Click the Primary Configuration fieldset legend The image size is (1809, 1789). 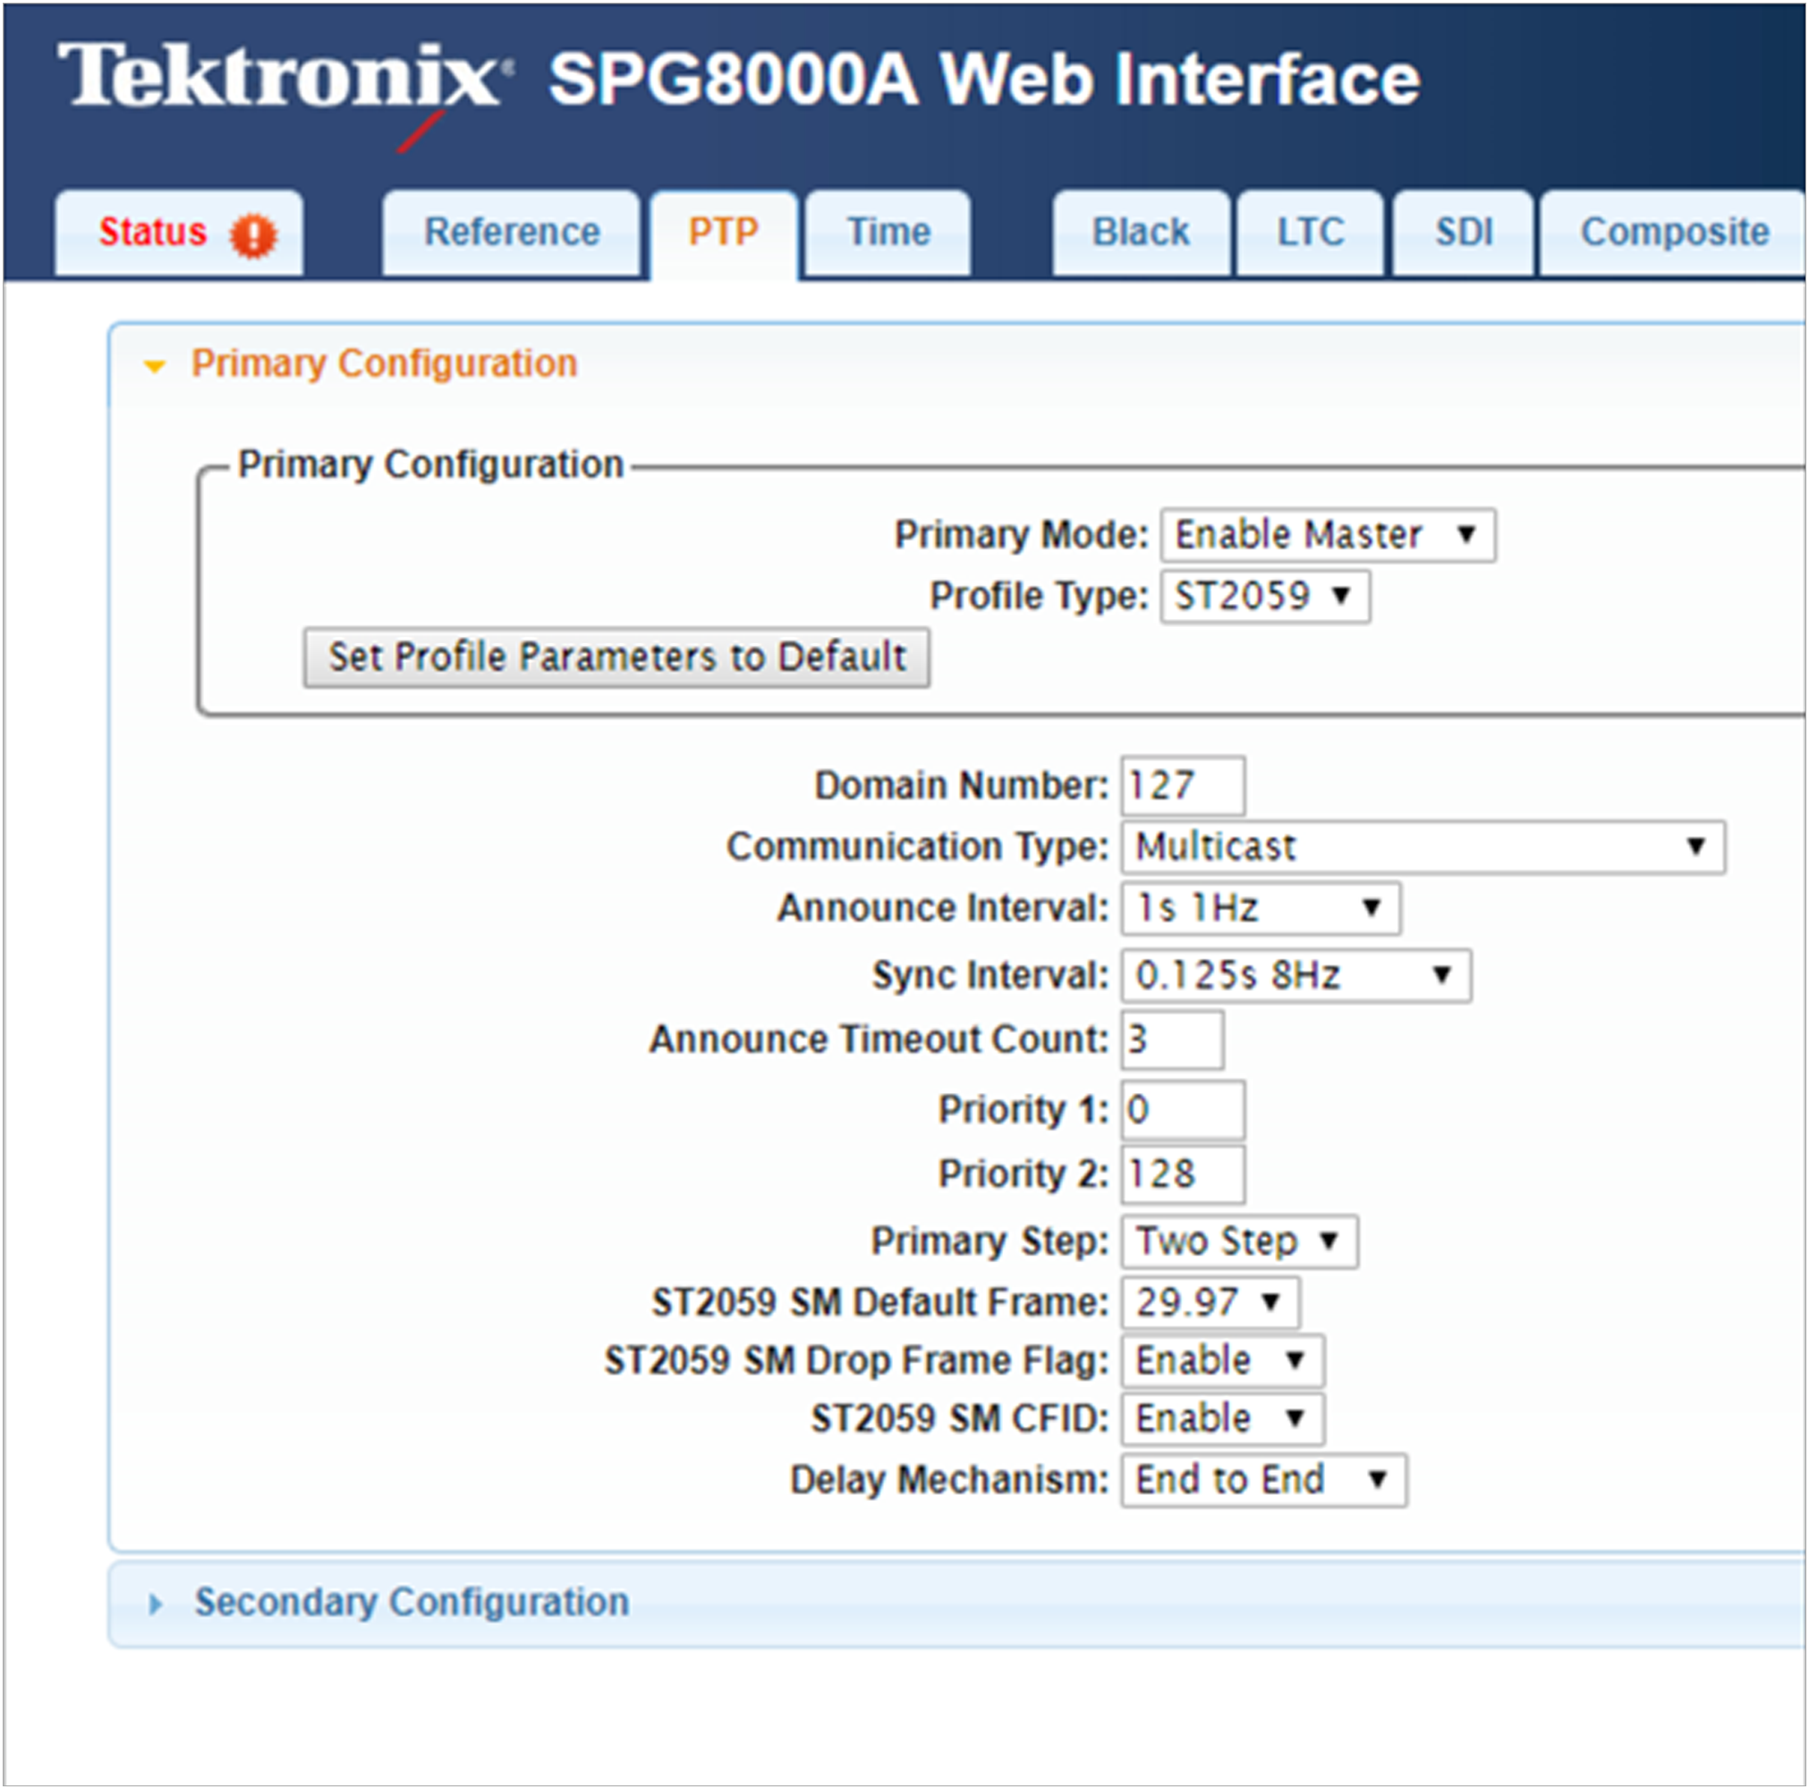(x=430, y=464)
